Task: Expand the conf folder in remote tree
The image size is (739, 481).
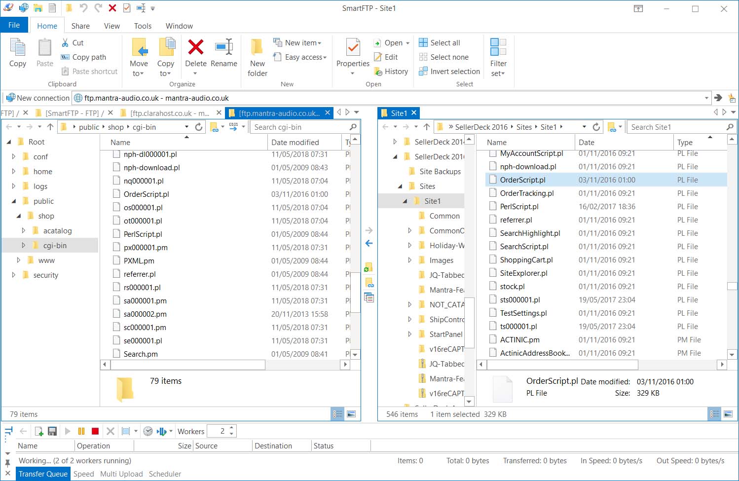Action: click(14, 157)
